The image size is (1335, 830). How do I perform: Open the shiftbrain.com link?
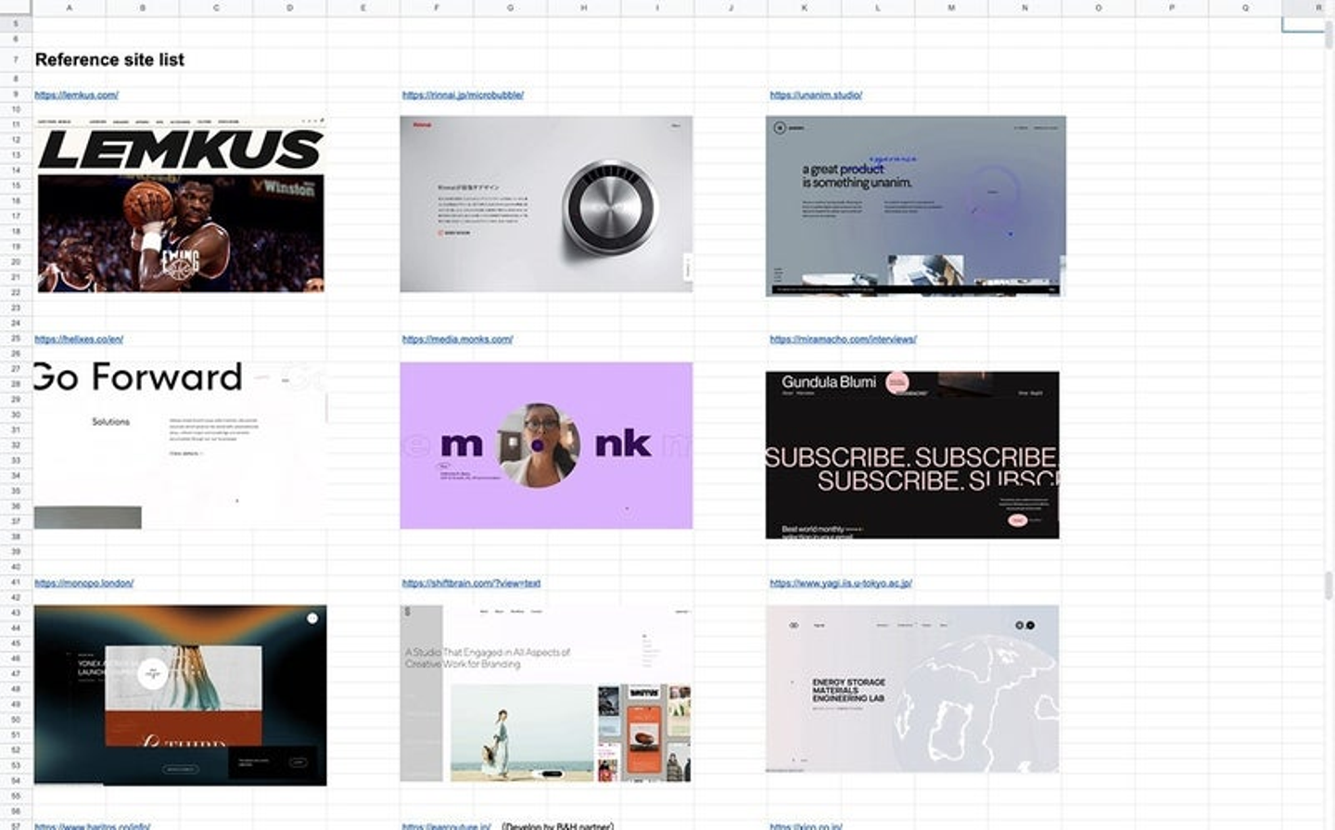point(471,583)
